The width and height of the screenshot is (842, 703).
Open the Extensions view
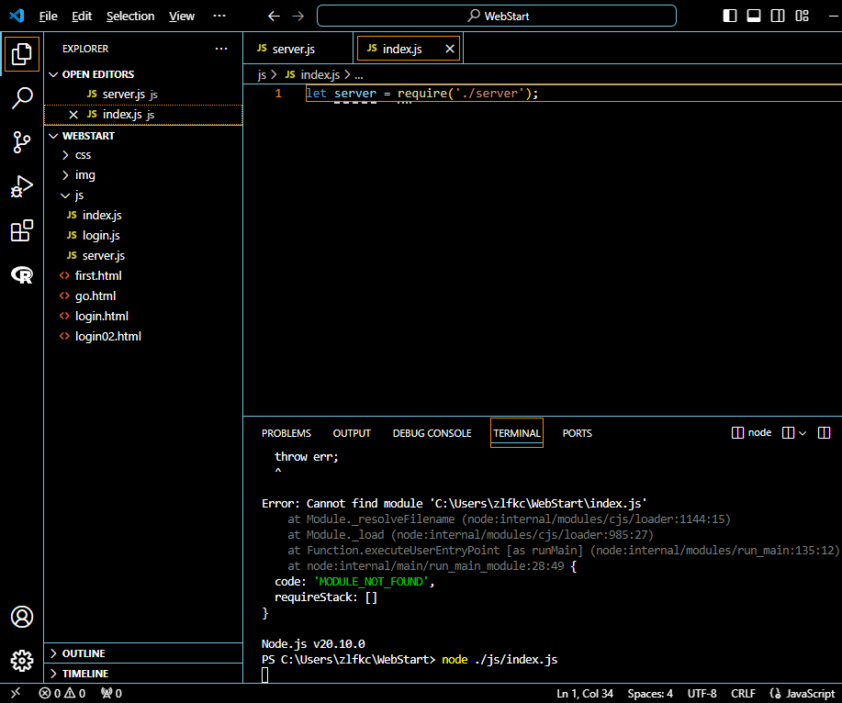(21, 230)
